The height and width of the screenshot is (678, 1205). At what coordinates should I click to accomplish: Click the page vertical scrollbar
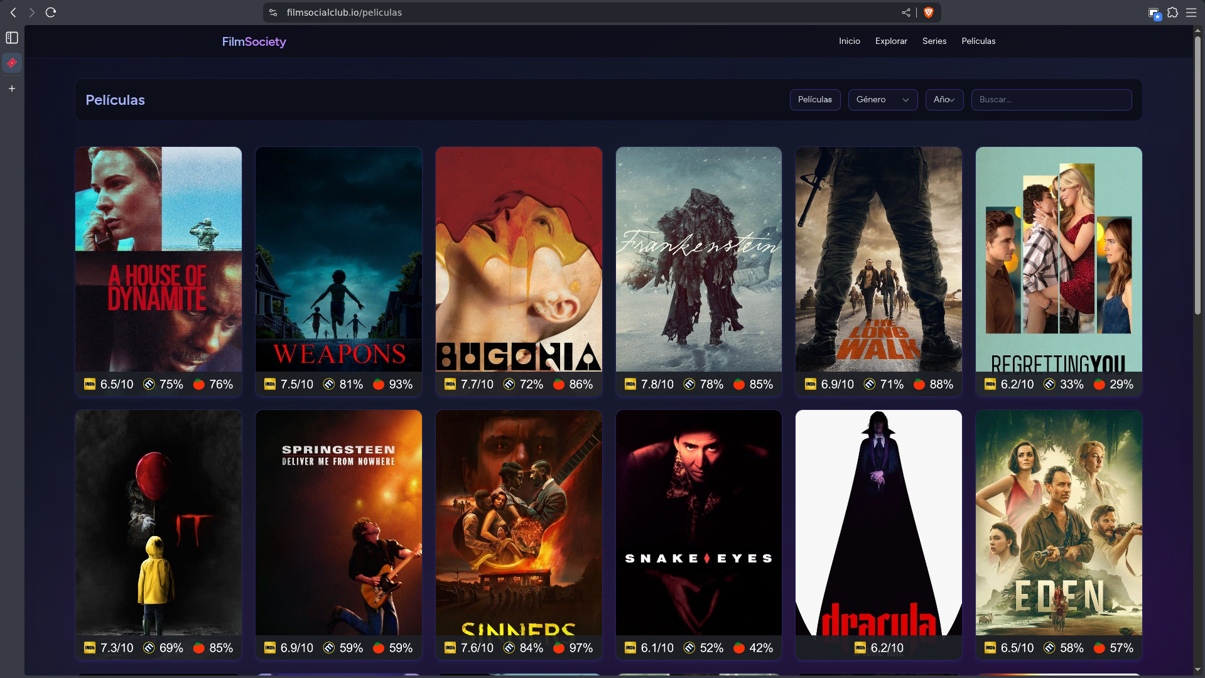[1197, 176]
